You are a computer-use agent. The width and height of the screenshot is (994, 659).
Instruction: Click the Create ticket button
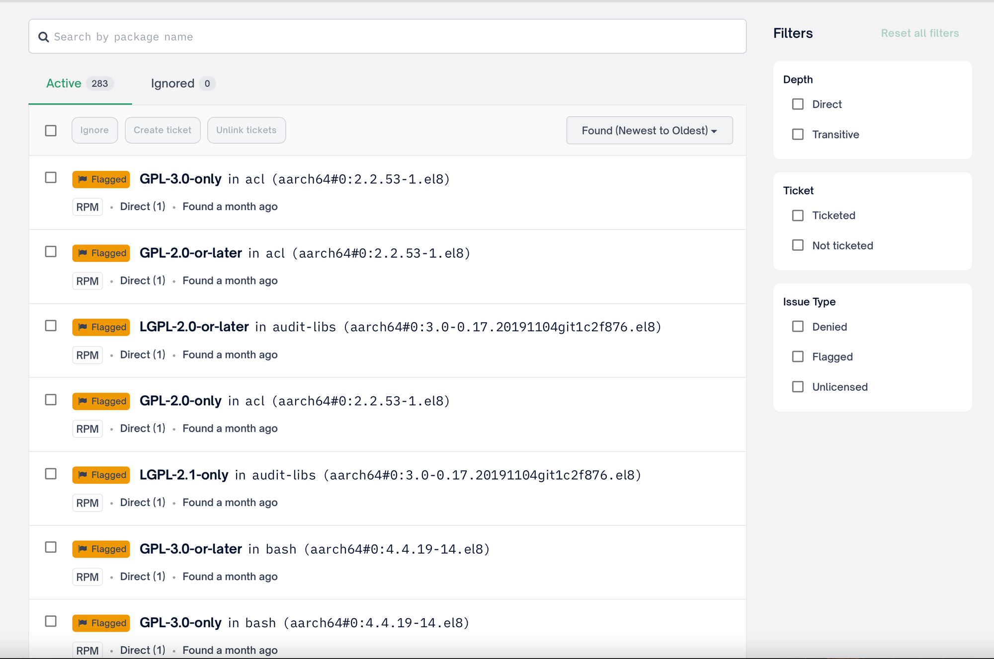(162, 130)
